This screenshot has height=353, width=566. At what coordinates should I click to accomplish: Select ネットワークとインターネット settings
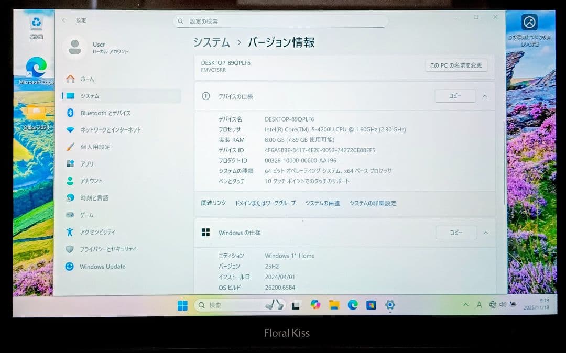tap(115, 130)
